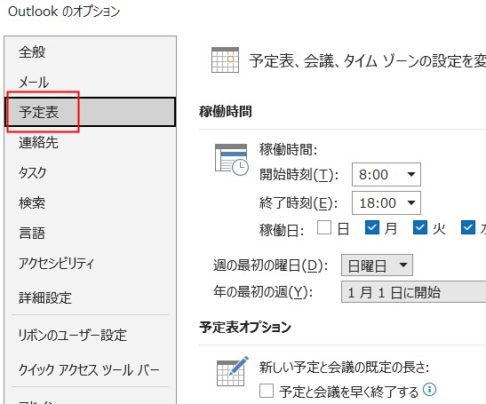The width and height of the screenshot is (486, 404).
Task: Click the 稼働時間 section heading
Action: [x=226, y=111]
